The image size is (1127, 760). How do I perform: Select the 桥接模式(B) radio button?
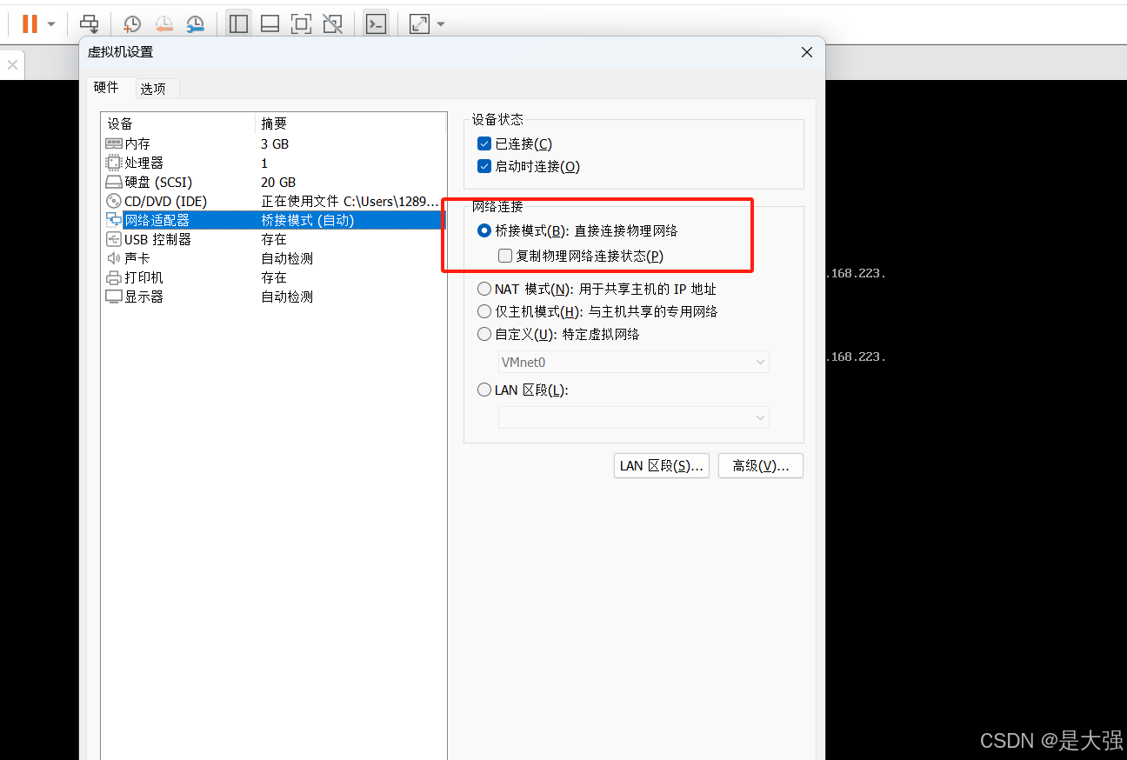click(x=484, y=230)
